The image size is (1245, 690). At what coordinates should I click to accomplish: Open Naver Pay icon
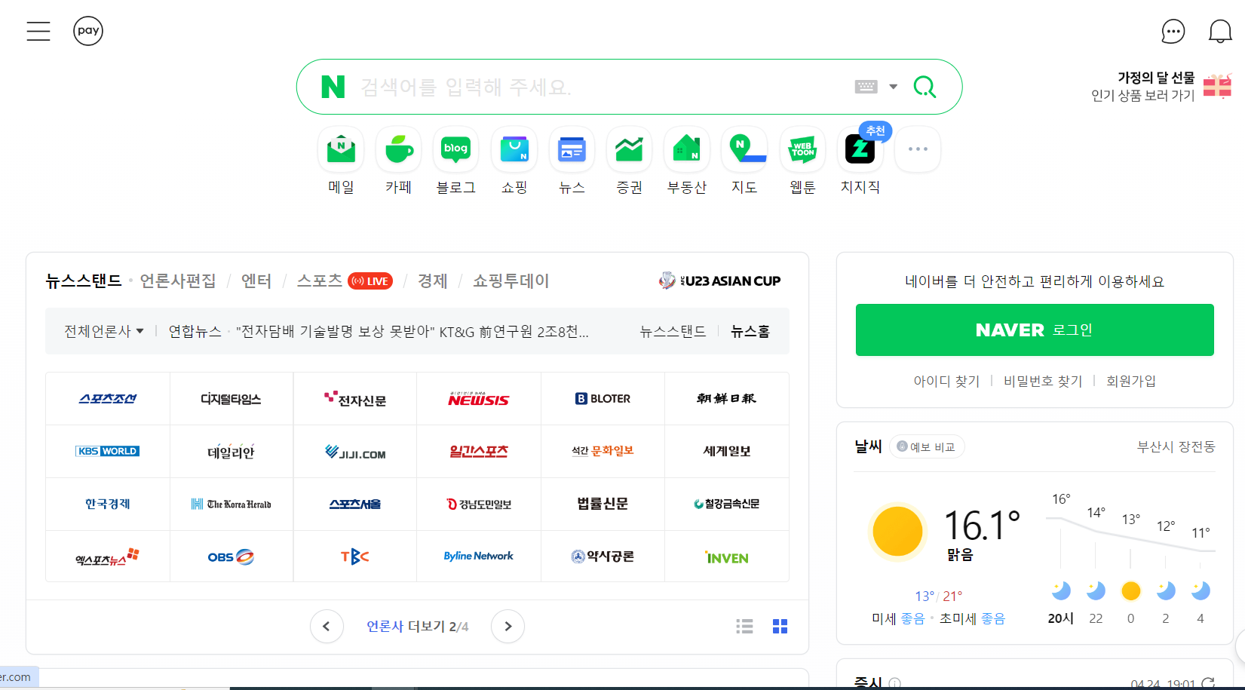coord(88,31)
